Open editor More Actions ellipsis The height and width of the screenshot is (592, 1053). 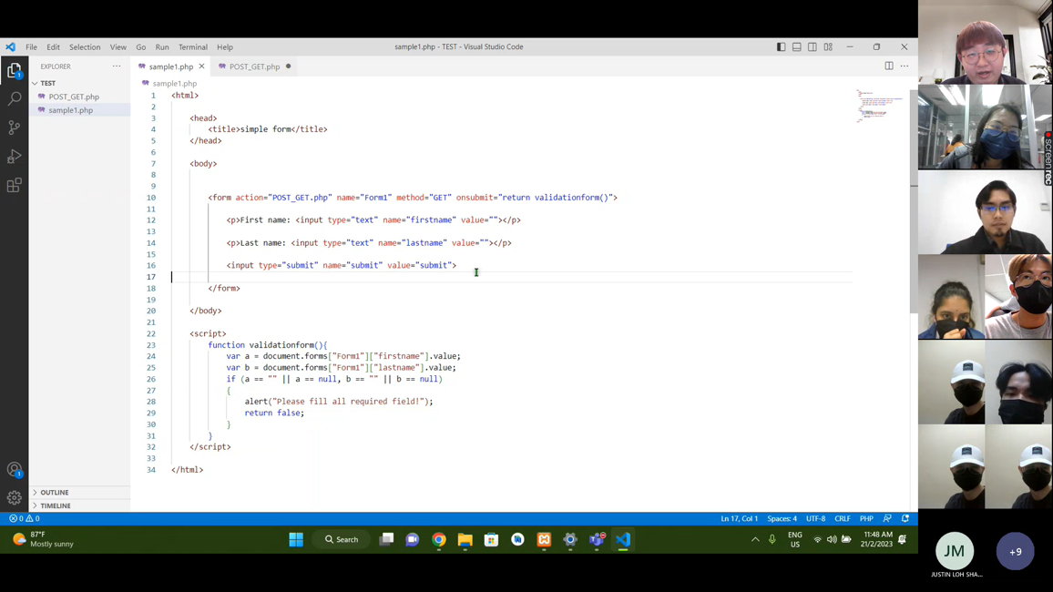(x=905, y=66)
